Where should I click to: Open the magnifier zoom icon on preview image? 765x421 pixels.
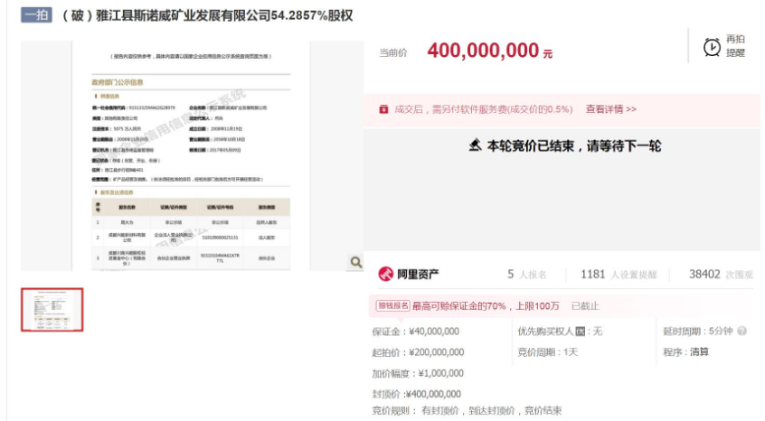tap(356, 262)
